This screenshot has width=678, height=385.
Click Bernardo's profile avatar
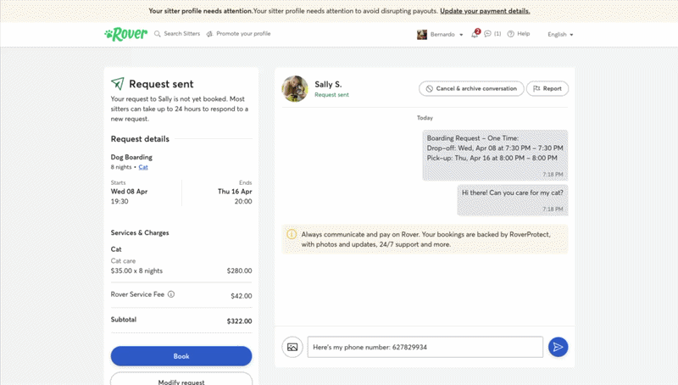(x=422, y=35)
